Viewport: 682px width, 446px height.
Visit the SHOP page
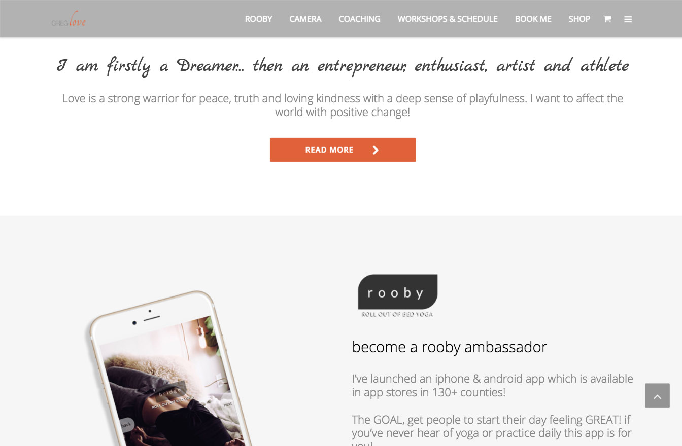[579, 19]
